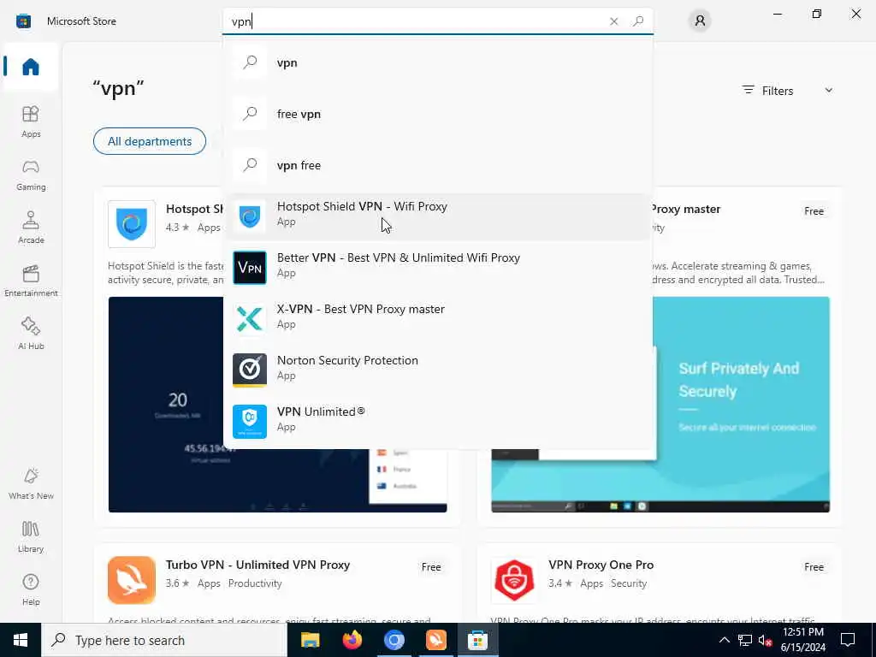
Task: Select the Hotspot Shield VPN suggestion icon
Action: click(x=249, y=215)
